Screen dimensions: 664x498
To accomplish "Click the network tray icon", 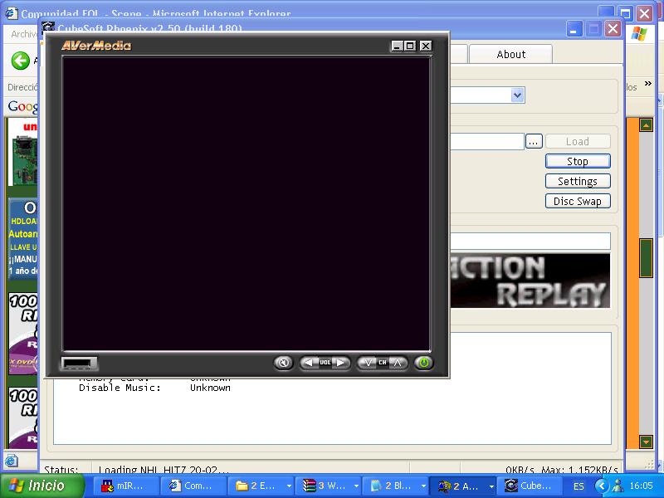I will (618, 486).
